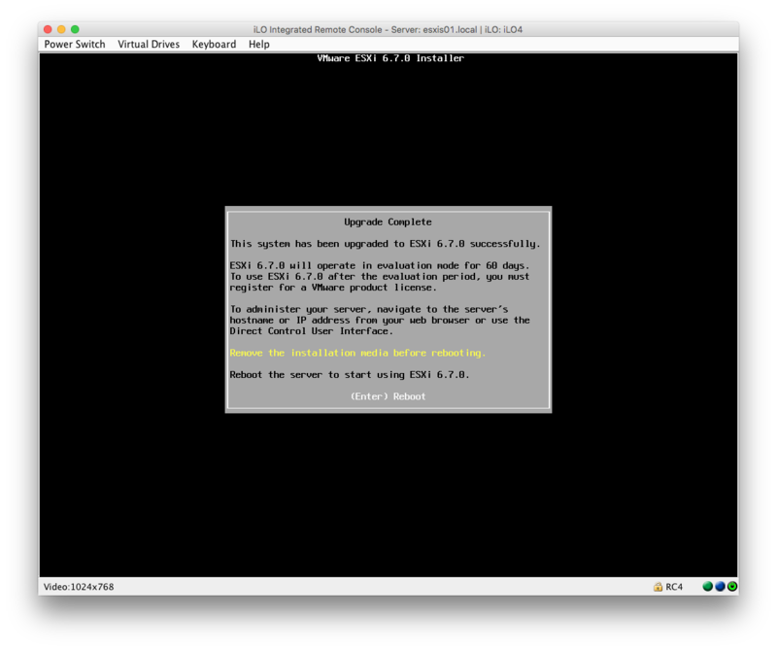Screen dimensions: 777x650
Task: Click the 'evaluation mode for 60 days' line
Action: coord(380,266)
